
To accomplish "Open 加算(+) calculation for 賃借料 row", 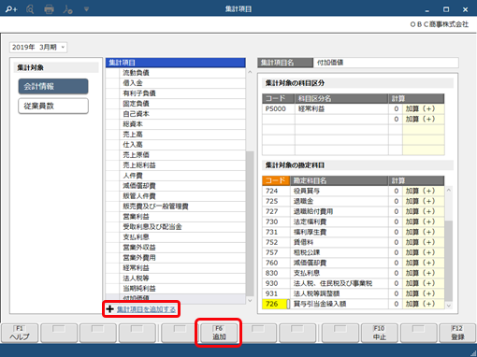I will (423, 242).
